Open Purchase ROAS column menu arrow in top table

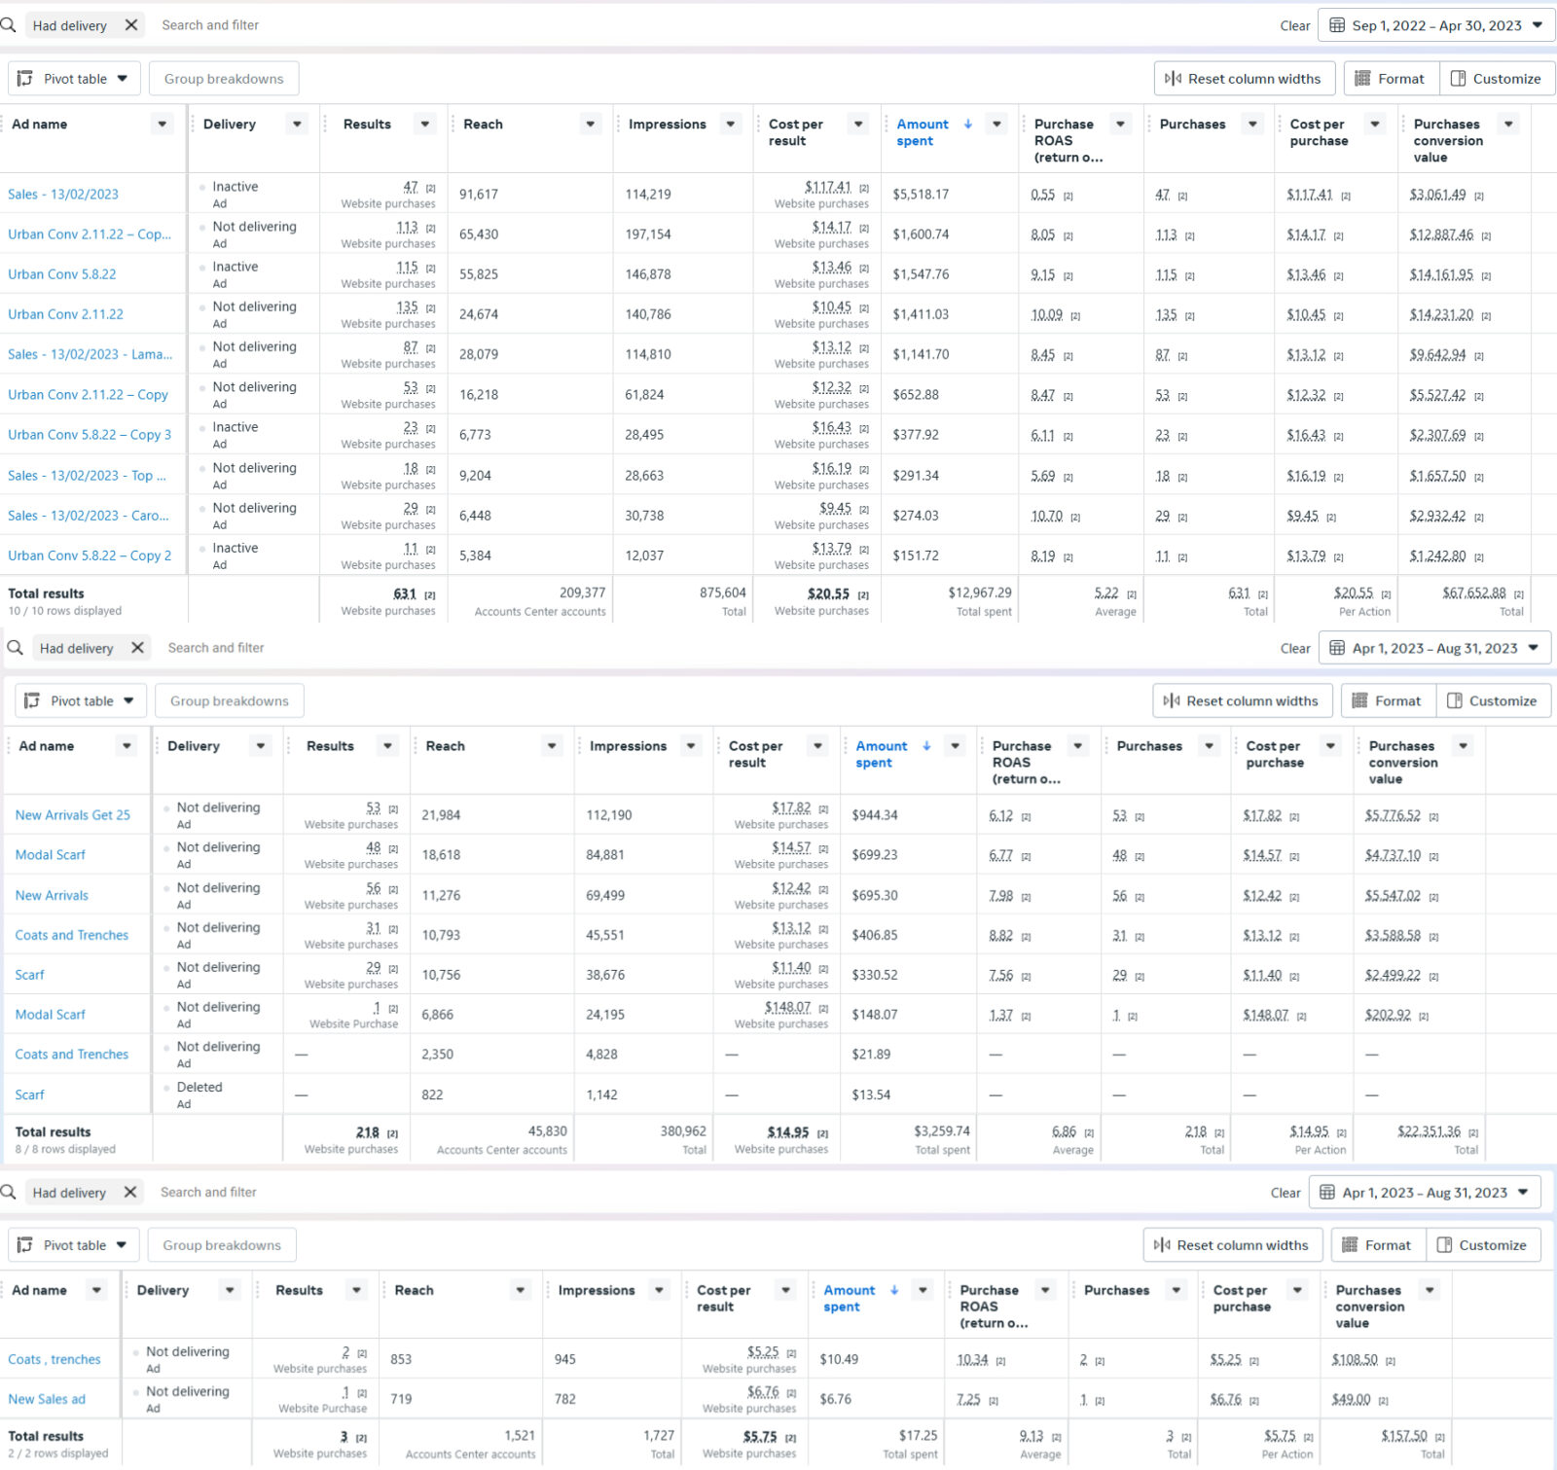pos(1120,124)
